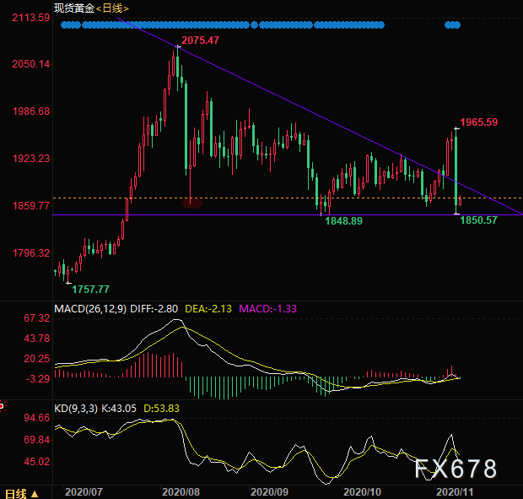Click the red sun indicator icon left of KD

click(3, 406)
